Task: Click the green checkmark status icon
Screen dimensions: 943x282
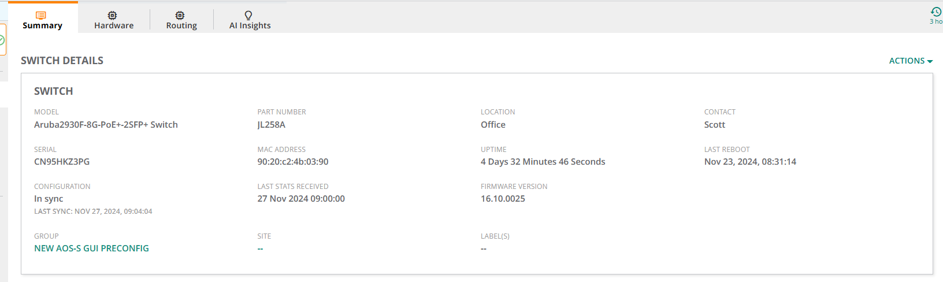Action: point(2,40)
